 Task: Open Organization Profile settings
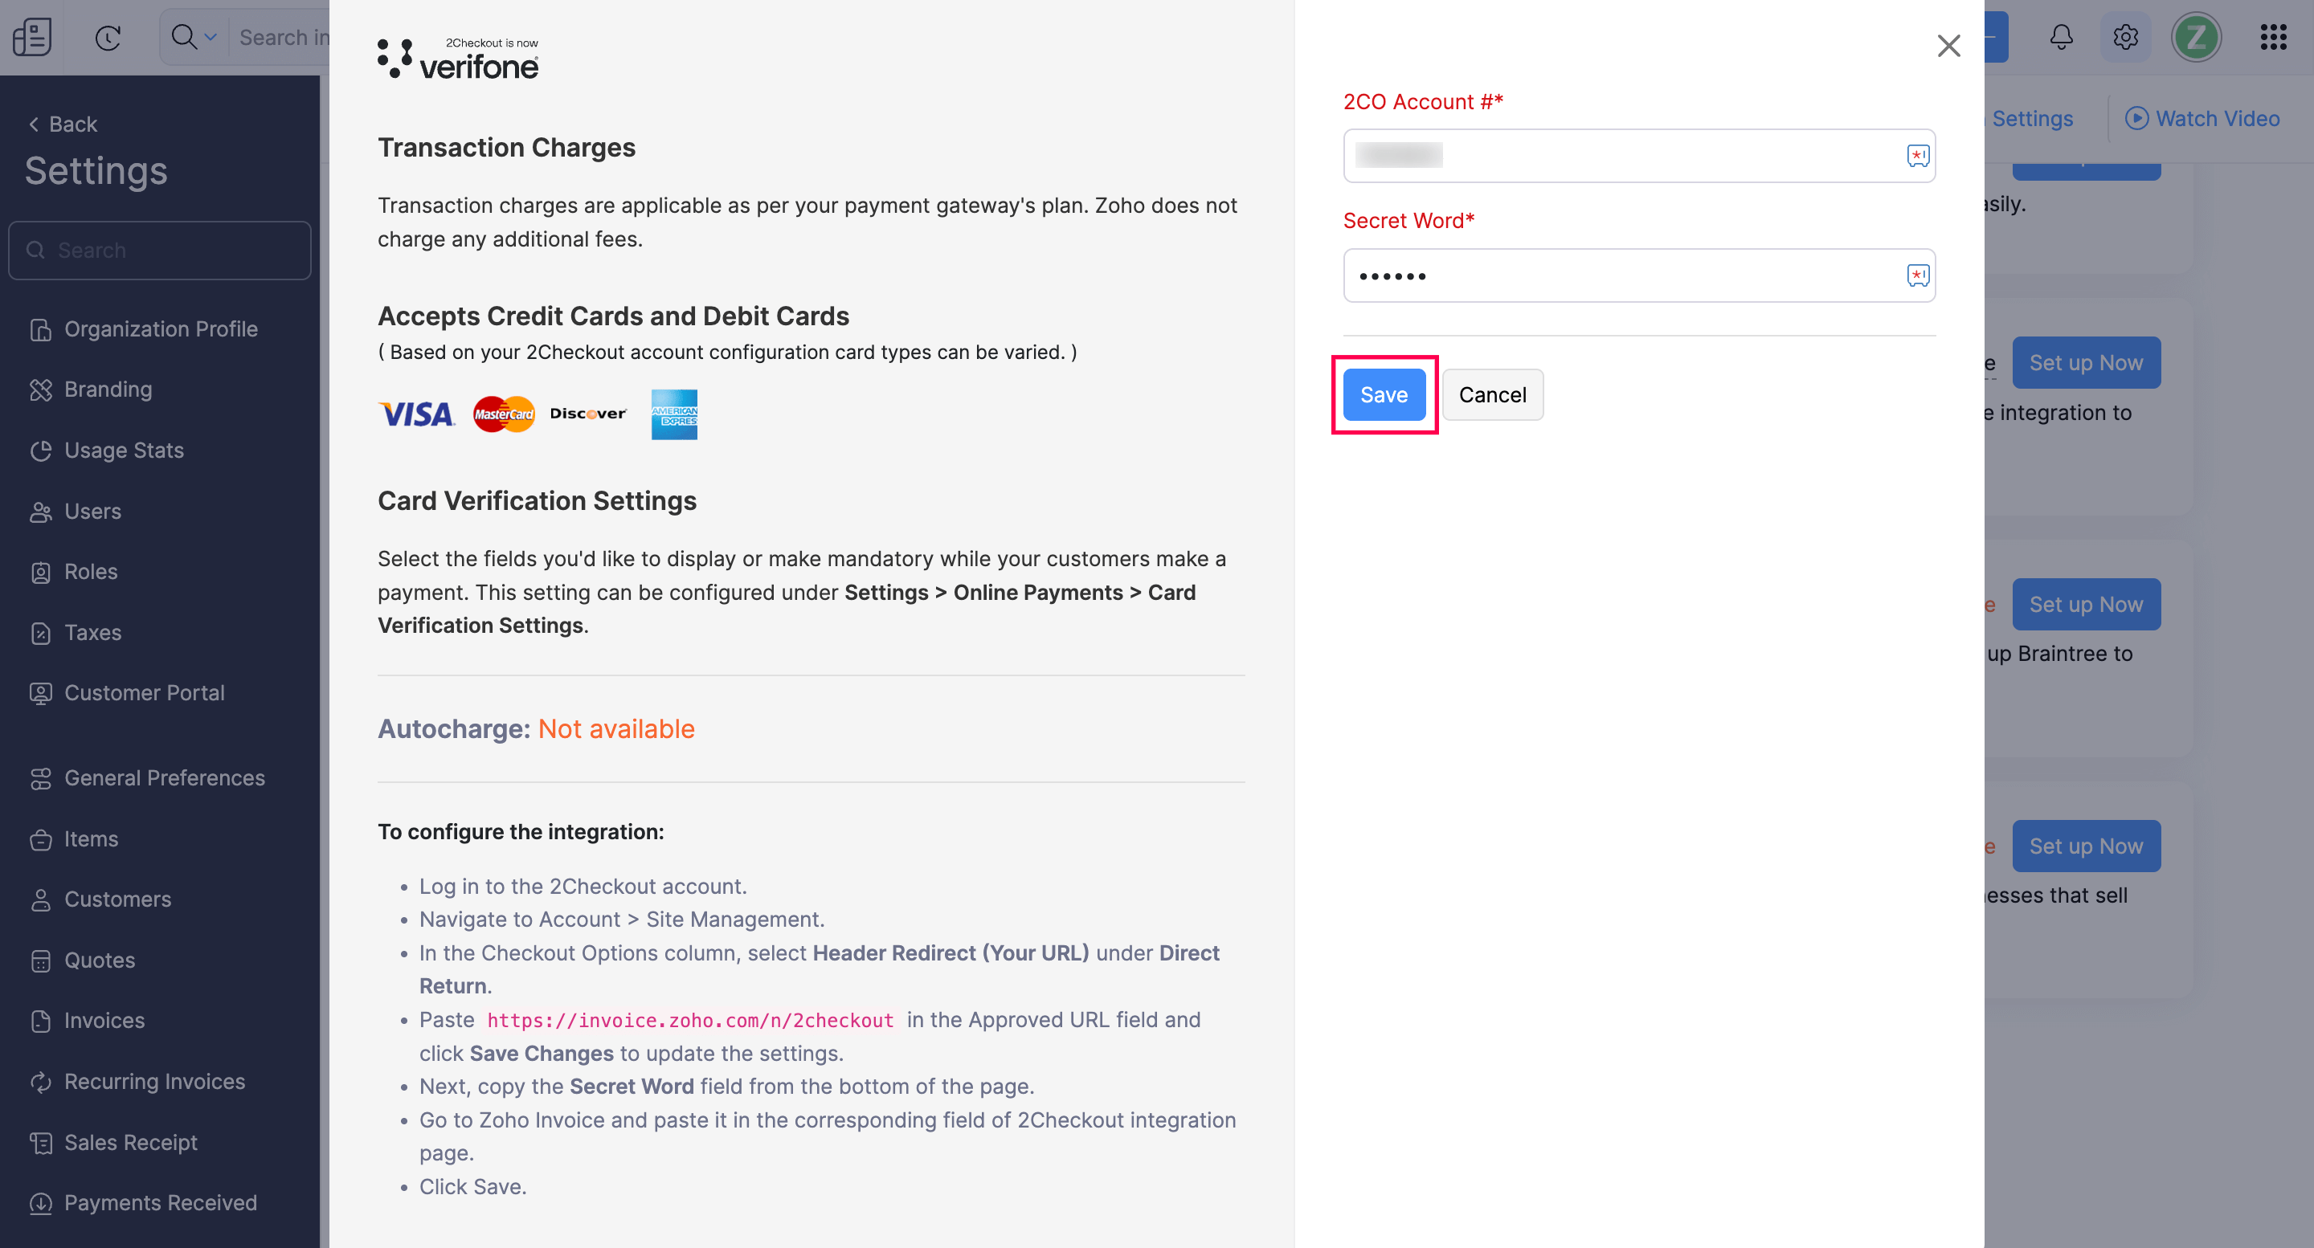click(161, 328)
